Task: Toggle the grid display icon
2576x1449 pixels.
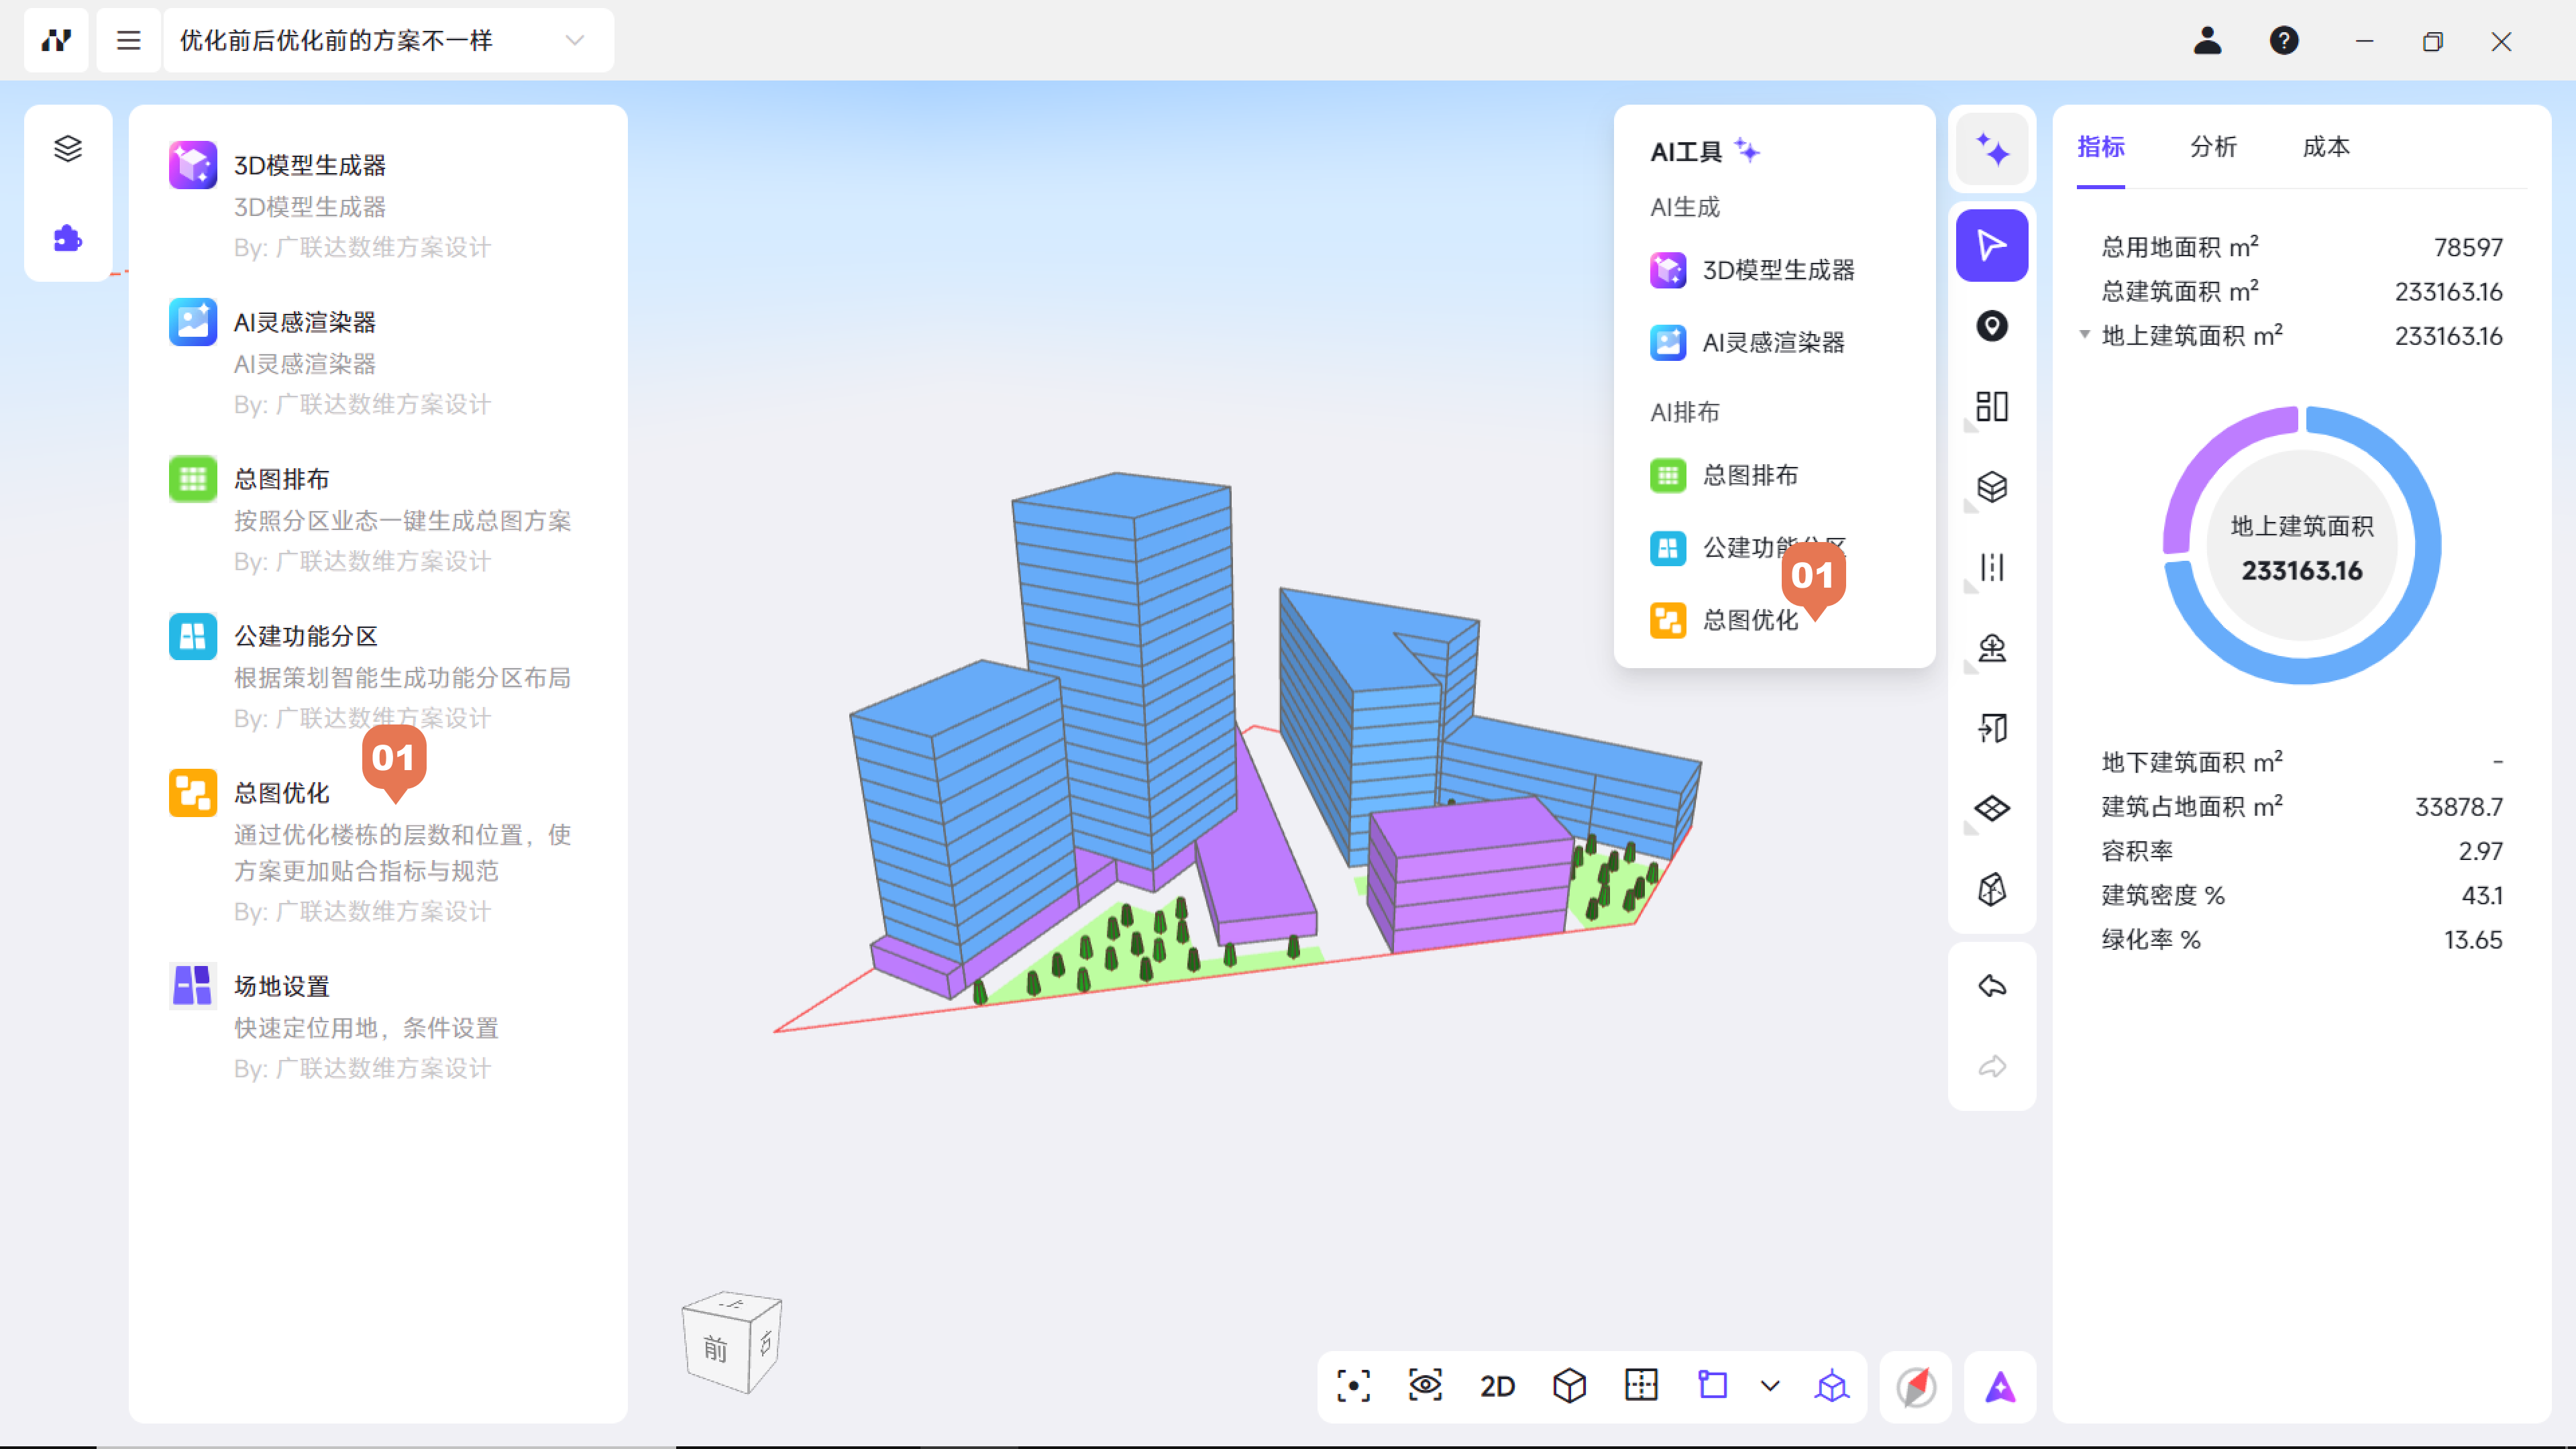Action: coord(1641,1386)
